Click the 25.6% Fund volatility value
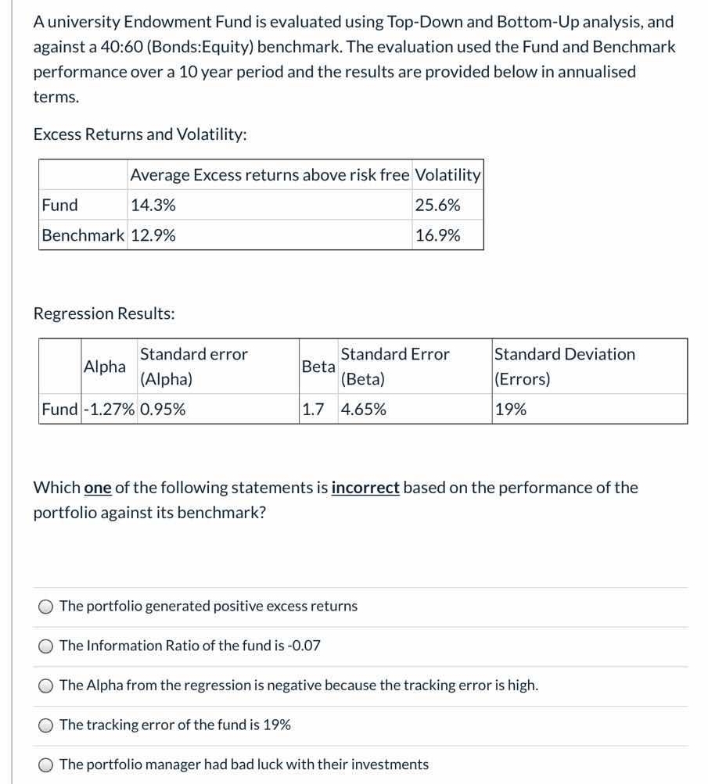The height and width of the screenshot is (784, 708). click(435, 205)
